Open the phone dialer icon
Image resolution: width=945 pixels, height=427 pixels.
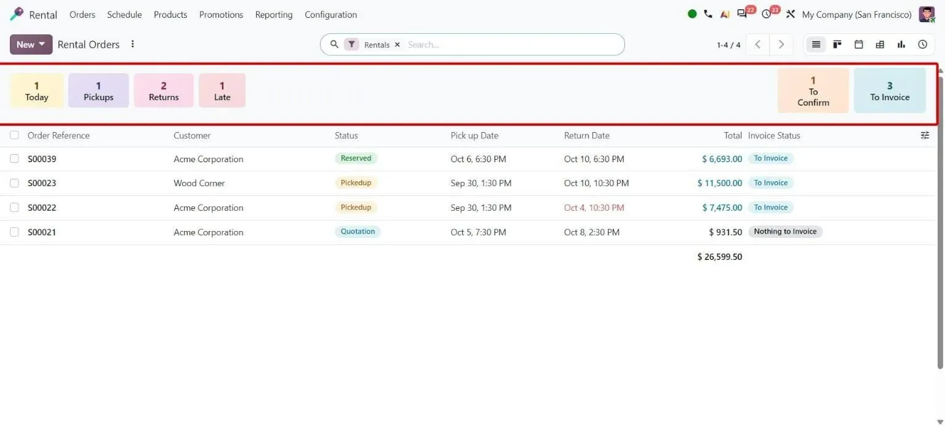point(708,14)
